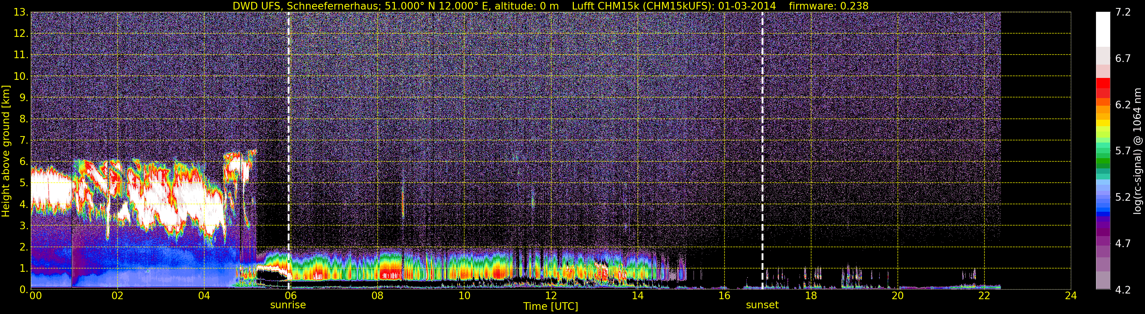Click the height axis tick label '11.'
Image resolution: width=1145 pixels, height=314 pixels.
pos(21,55)
